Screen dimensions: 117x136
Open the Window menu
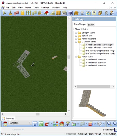56,8
